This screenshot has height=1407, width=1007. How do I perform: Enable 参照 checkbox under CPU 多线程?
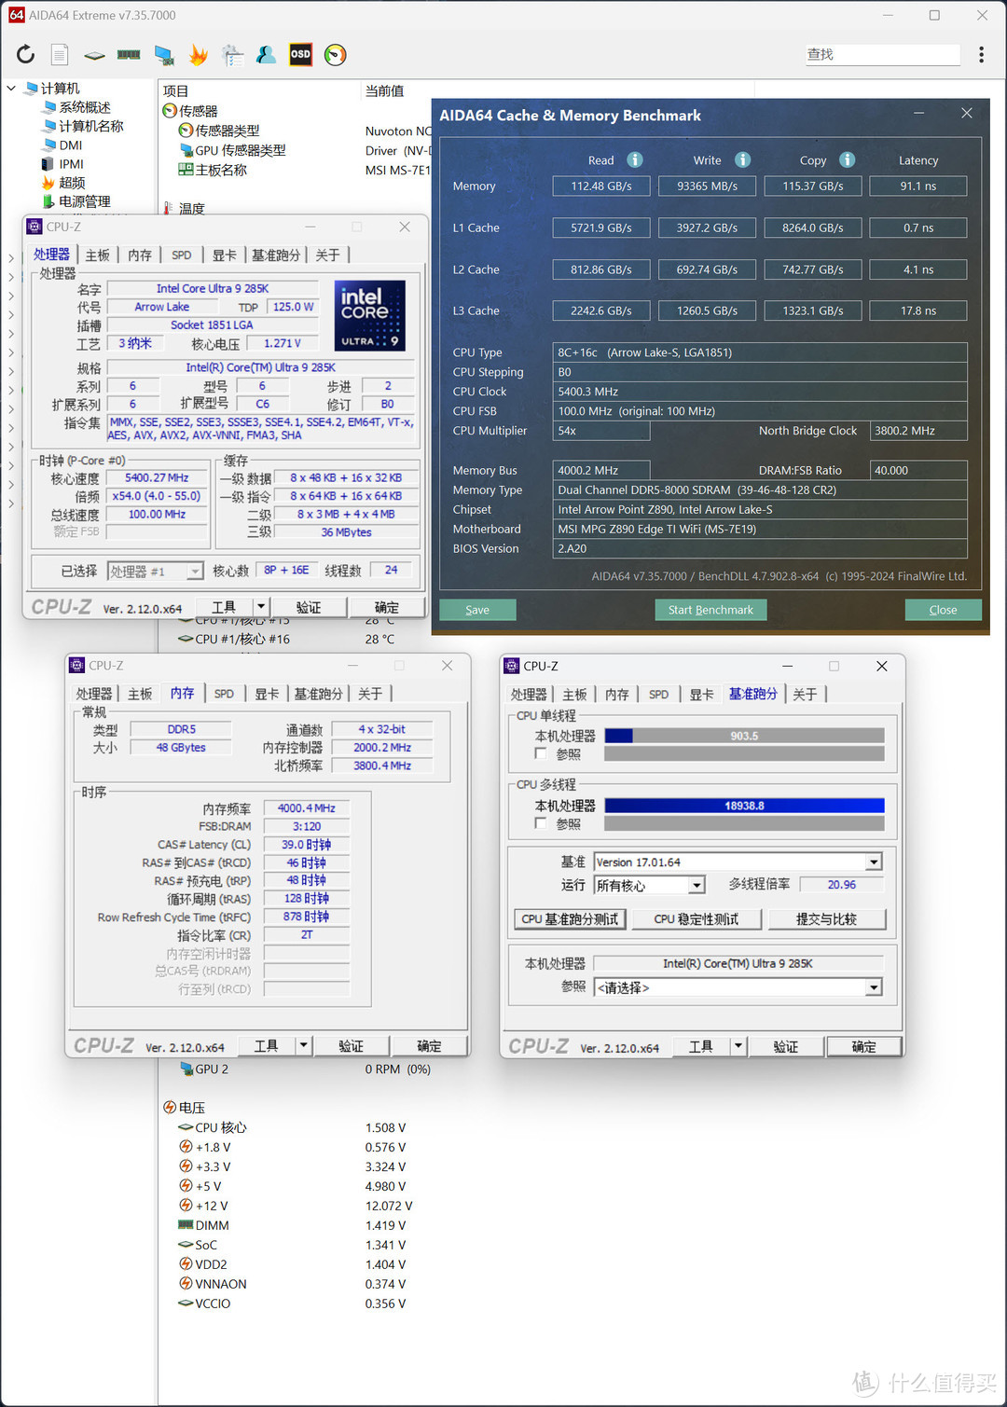[541, 823]
